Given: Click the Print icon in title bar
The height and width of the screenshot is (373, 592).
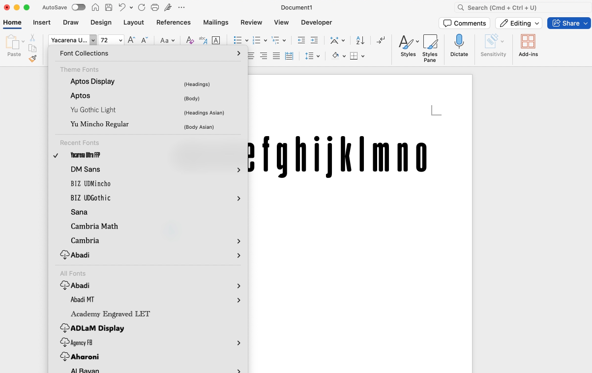Looking at the screenshot, I should pyautogui.click(x=155, y=7).
